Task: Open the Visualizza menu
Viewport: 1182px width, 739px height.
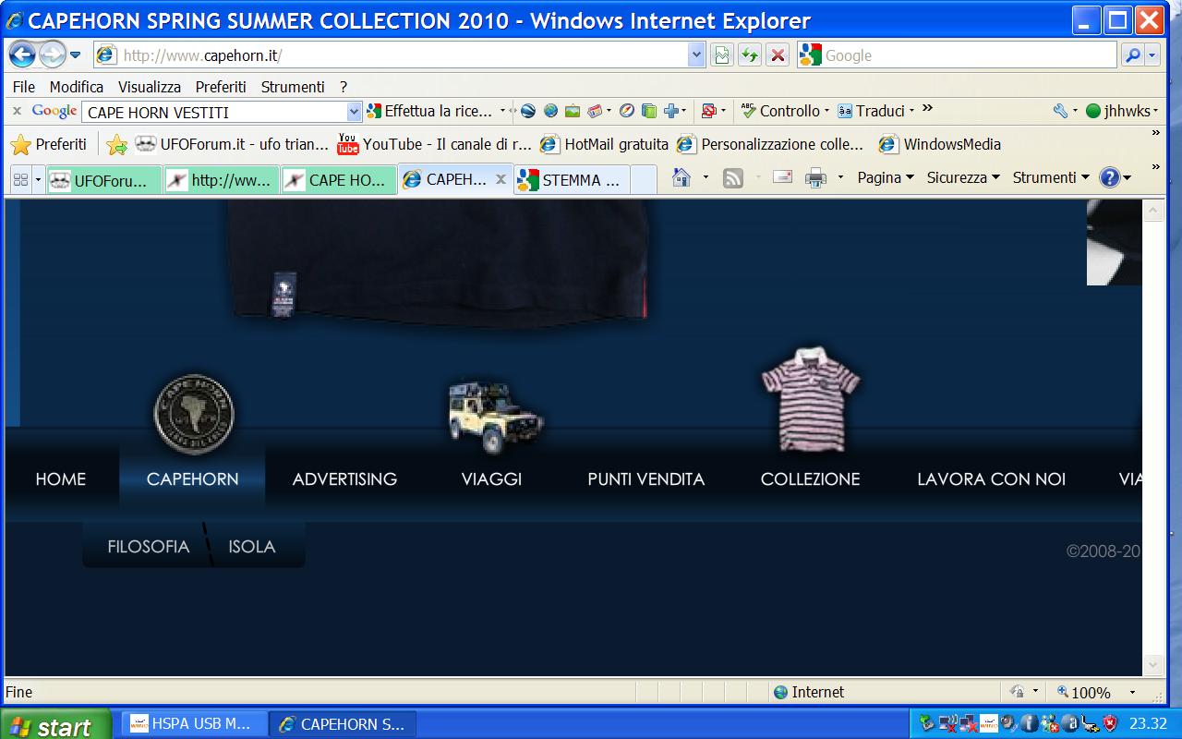Action: [x=150, y=87]
